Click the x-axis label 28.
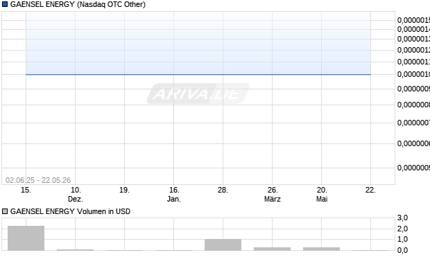The width and height of the screenshot is (430, 257). tap(223, 190)
